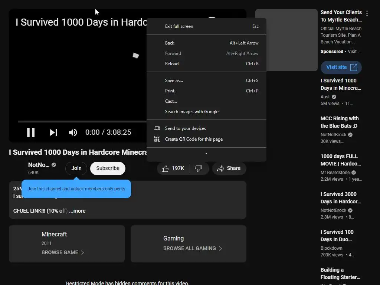Screen dimensions: 380x285
Task: Click the Visit site button
Action: tap(341, 68)
